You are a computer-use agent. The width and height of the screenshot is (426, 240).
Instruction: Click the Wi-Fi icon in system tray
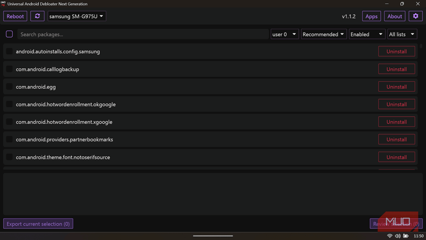[390, 236]
